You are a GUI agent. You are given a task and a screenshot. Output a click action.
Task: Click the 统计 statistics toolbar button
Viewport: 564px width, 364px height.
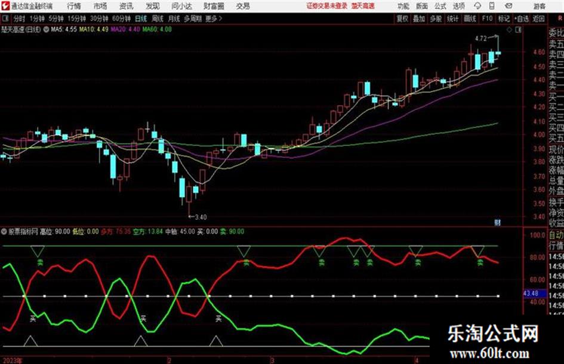click(x=452, y=19)
